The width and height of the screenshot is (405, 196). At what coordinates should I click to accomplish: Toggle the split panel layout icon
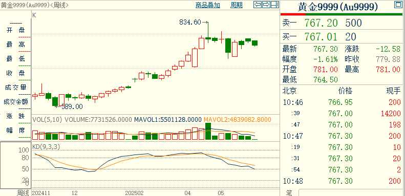point(275,5)
